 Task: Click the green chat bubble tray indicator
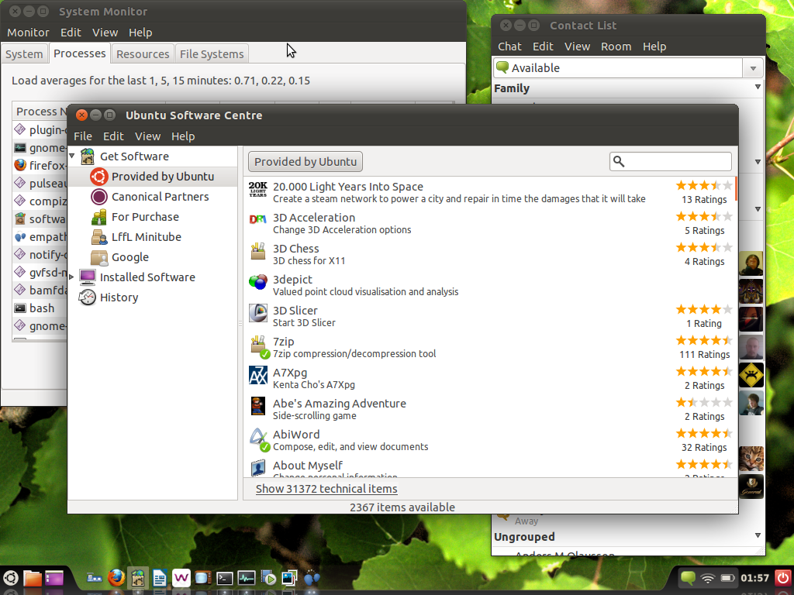coord(688,578)
